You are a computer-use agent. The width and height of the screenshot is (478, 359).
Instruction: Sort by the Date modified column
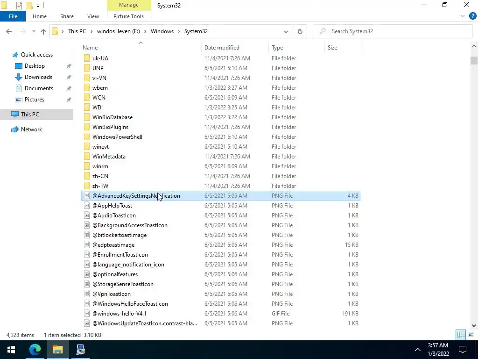click(x=222, y=48)
